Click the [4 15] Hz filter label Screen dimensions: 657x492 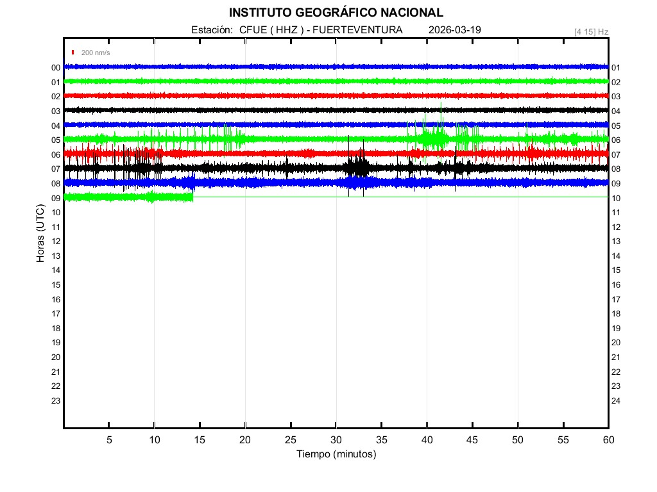point(591,31)
